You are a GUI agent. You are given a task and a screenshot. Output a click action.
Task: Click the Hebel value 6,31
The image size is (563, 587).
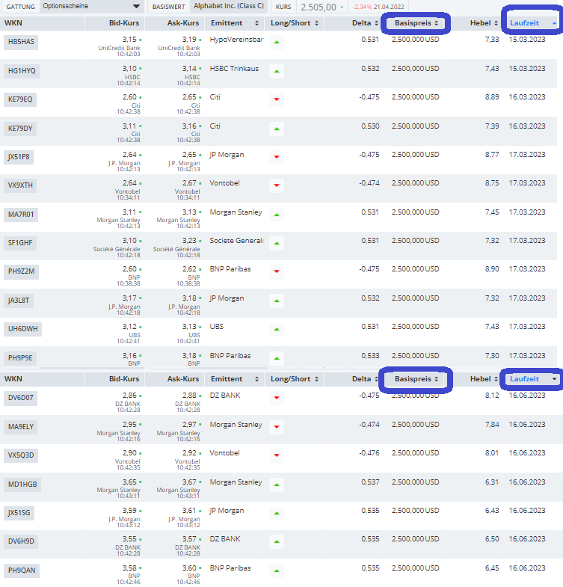492,482
